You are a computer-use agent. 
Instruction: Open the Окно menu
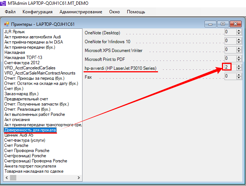(114, 12)
